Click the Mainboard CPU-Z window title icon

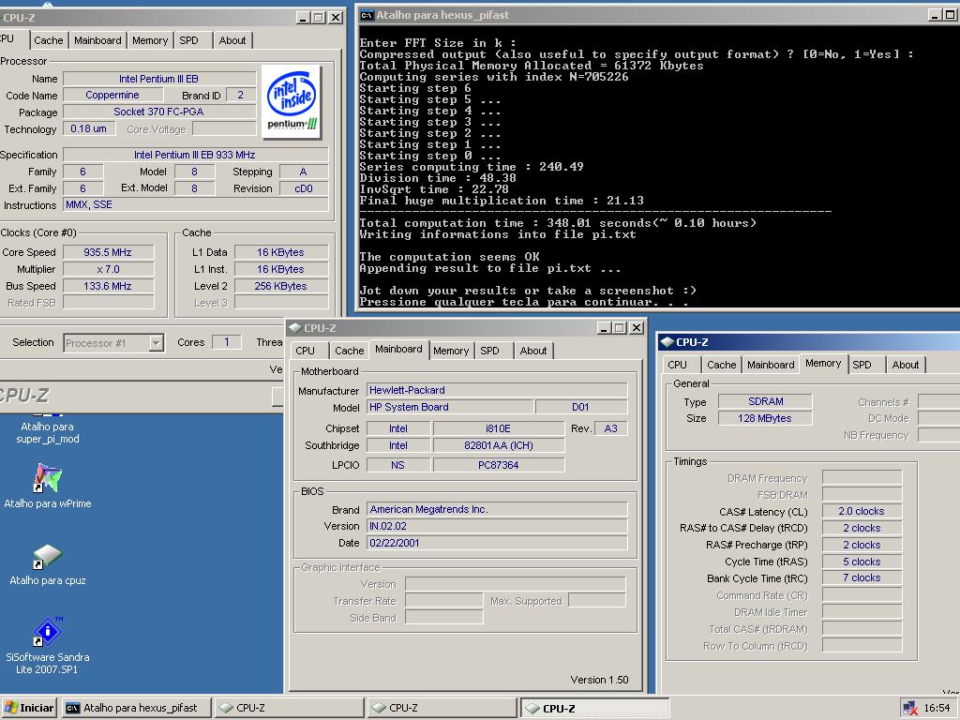pyautogui.click(x=295, y=328)
